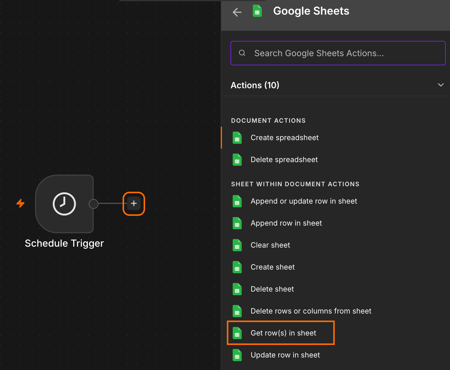This screenshot has width=450, height=370.
Task: Click the icon beside Create spreadsheet
Action: coord(237,138)
